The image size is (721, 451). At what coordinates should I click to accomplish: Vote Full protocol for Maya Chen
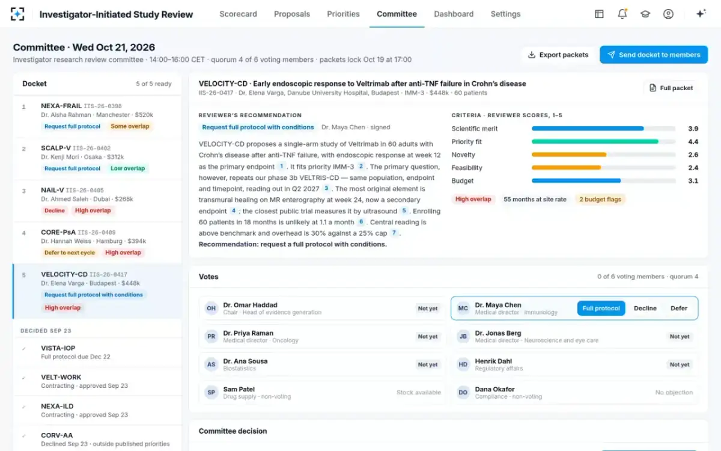(601, 308)
